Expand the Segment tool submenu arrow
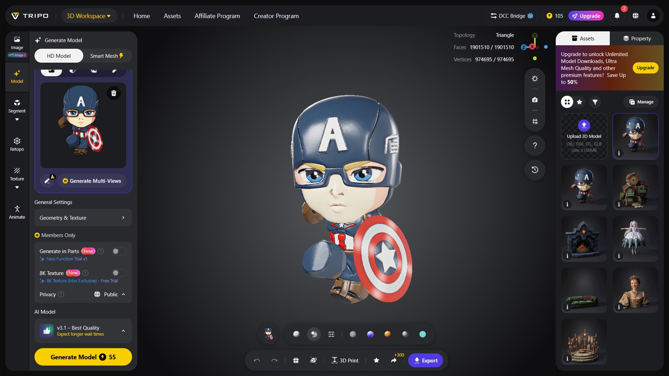 click(17, 119)
